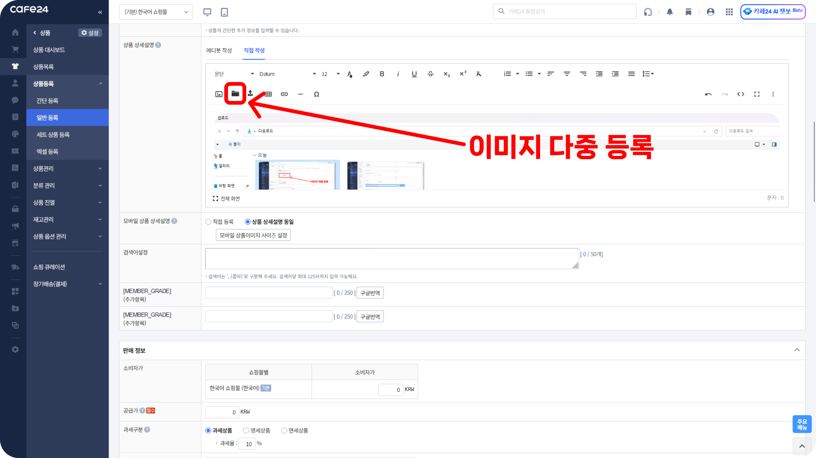Click the undo arrow in editor toolbar

tap(708, 94)
